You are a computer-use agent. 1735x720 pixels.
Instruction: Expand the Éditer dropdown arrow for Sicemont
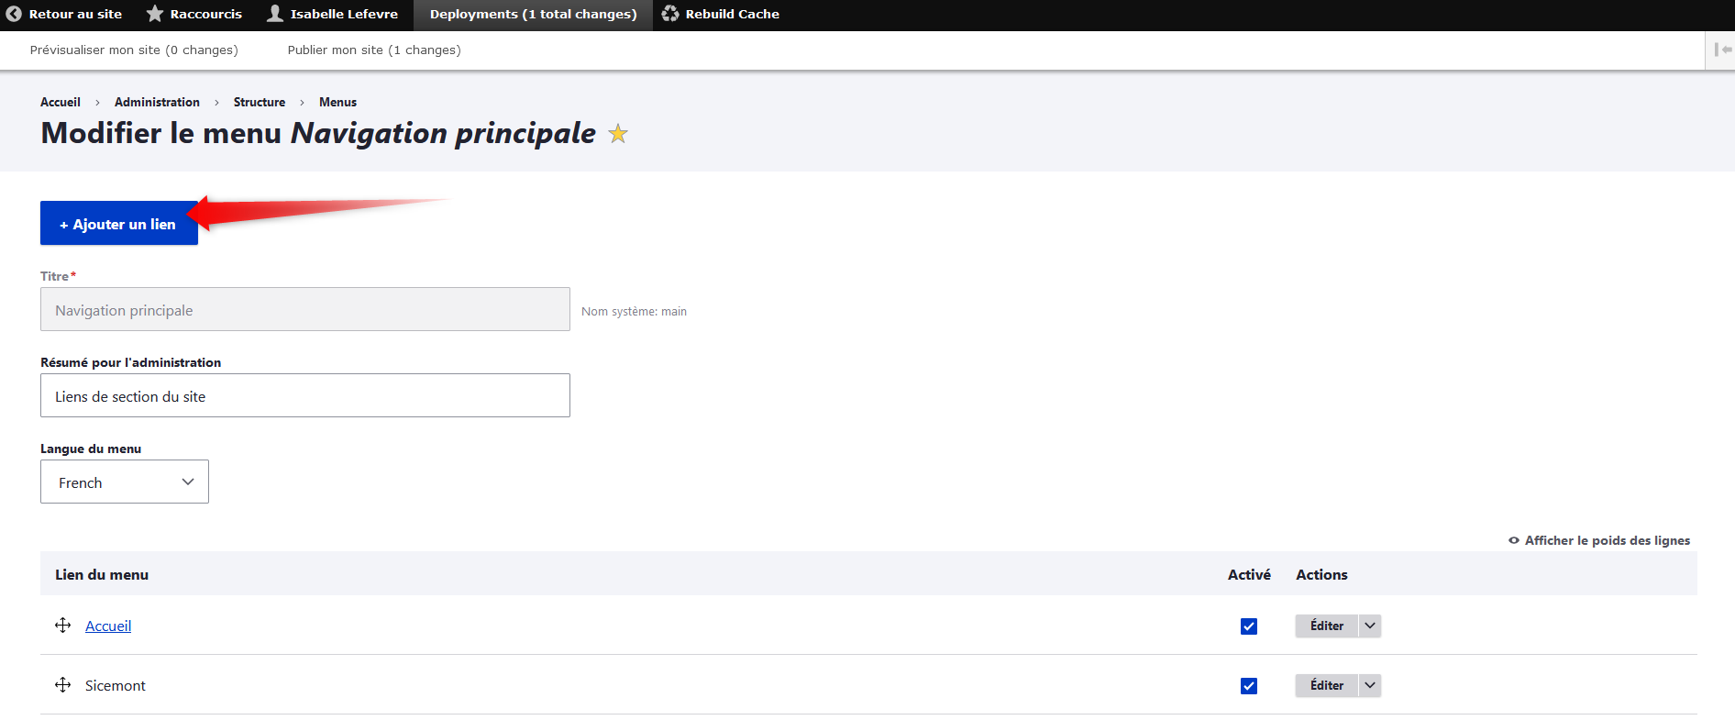tap(1370, 685)
